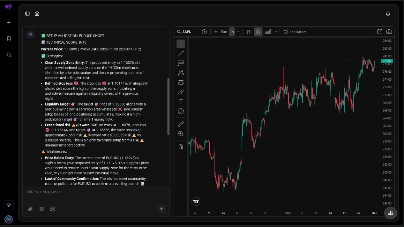Expand the chart style selector dropdown
404x227 pixels.
tap(276, 32)
